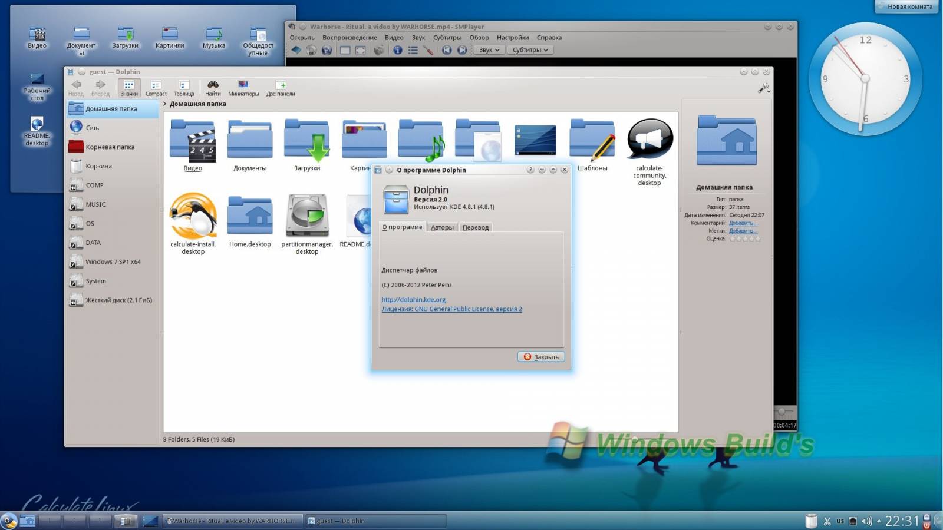Expand hidden system tray icons arrow

879,521
